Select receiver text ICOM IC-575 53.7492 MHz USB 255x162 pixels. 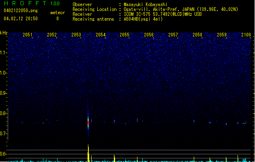[163, 14]
